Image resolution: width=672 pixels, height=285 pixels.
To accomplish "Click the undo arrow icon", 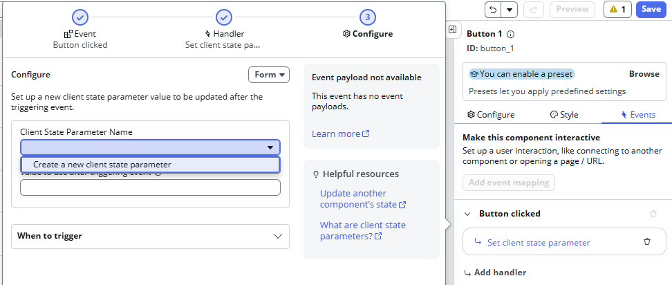I will tap(492, 9).
